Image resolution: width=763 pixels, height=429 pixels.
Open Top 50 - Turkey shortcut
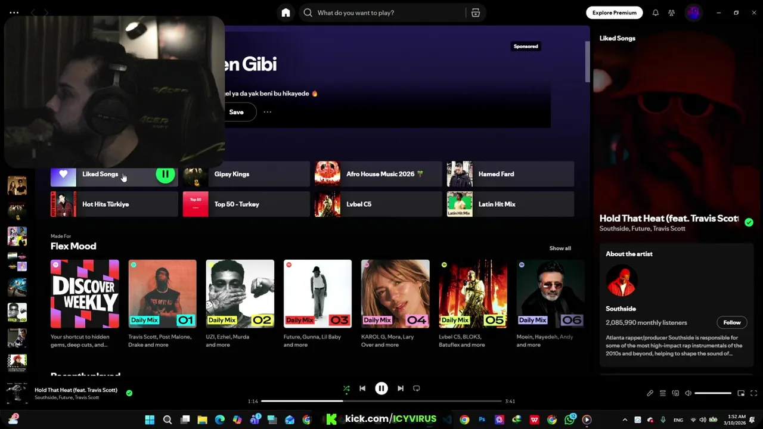[246, 204]
